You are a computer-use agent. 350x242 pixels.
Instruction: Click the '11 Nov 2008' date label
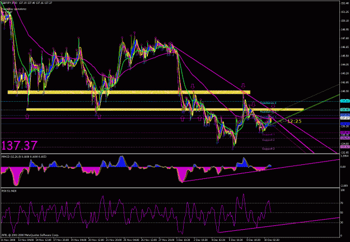tap(7, 240)
